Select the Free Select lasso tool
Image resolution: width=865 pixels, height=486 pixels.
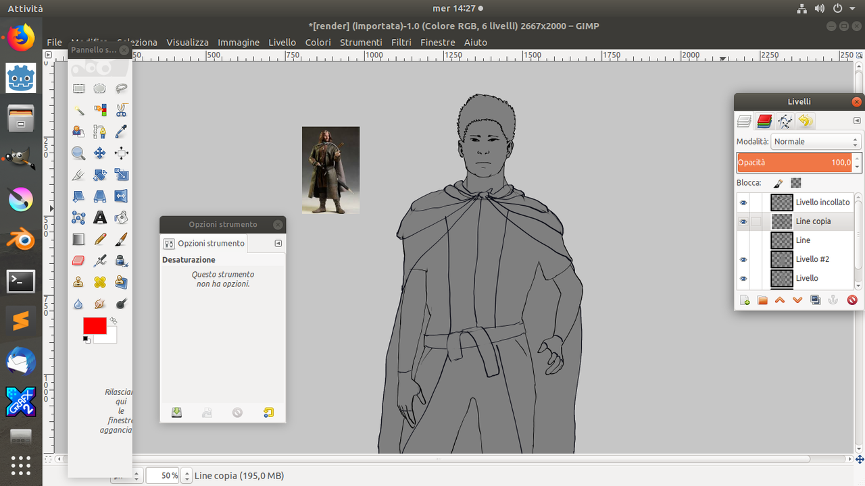tap(122, 88)
